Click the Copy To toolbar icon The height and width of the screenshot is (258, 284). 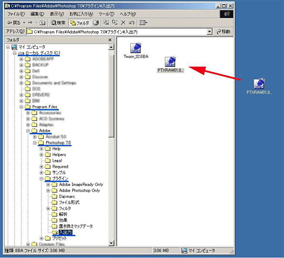(115, 22)
